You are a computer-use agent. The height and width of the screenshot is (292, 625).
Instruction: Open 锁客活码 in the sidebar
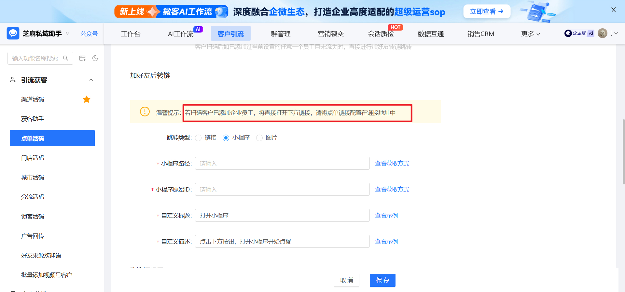33,217
